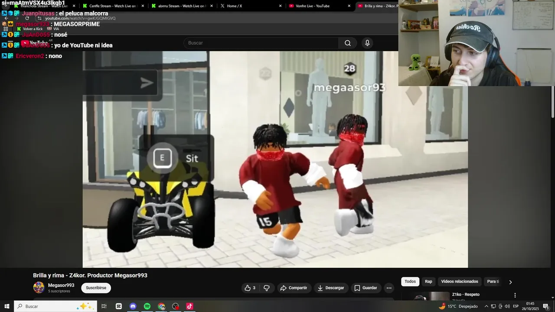Click the Windows taskbar Buscar box

click(55, 306)
